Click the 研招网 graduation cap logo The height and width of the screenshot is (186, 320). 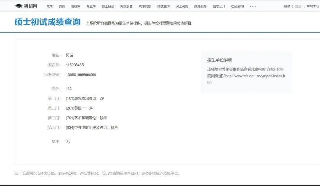[26, 6]
